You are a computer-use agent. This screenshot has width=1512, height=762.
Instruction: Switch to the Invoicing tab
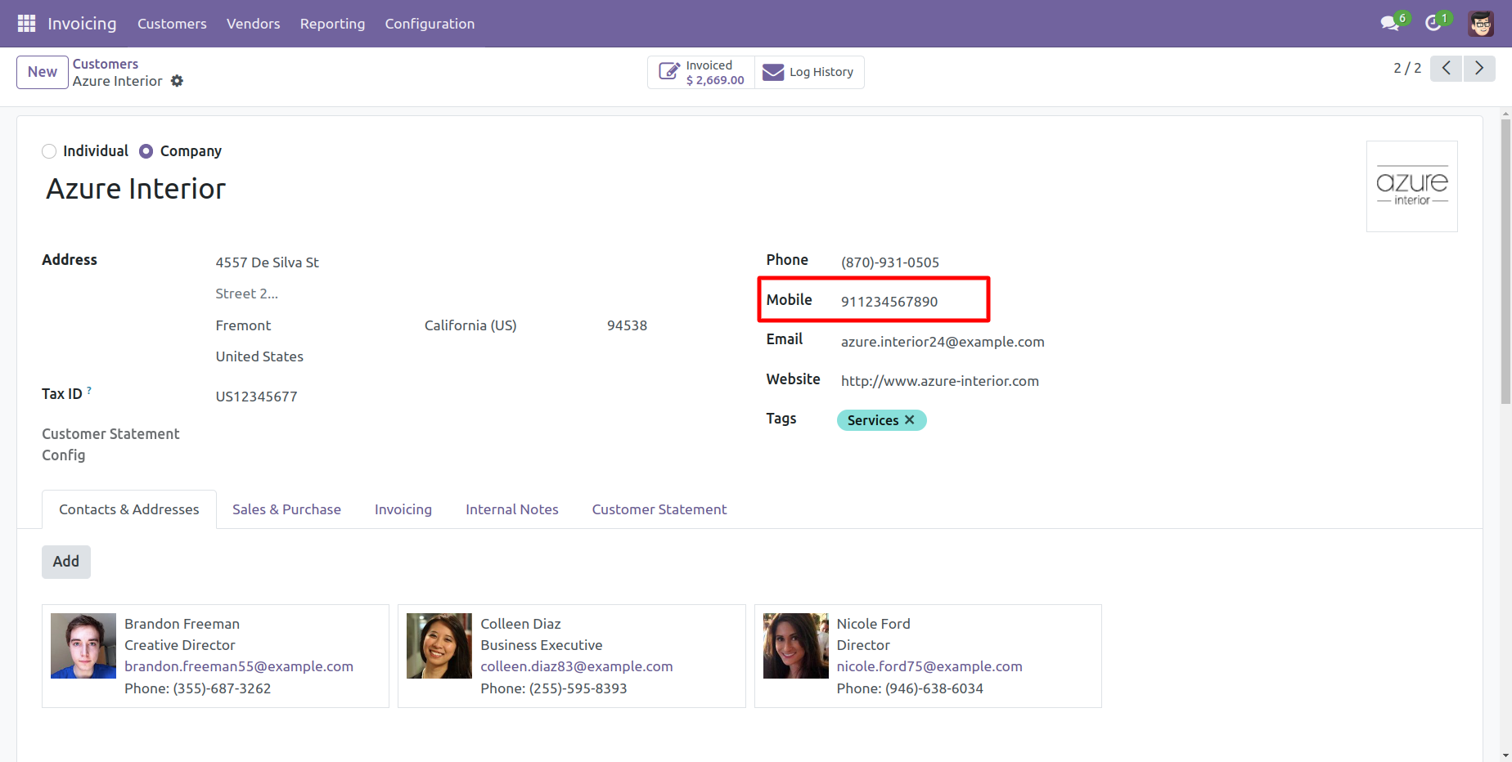coord(403,509)
